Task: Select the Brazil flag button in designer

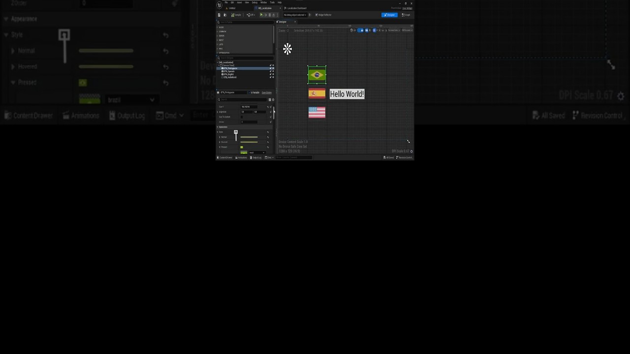Action: [317, 75]
